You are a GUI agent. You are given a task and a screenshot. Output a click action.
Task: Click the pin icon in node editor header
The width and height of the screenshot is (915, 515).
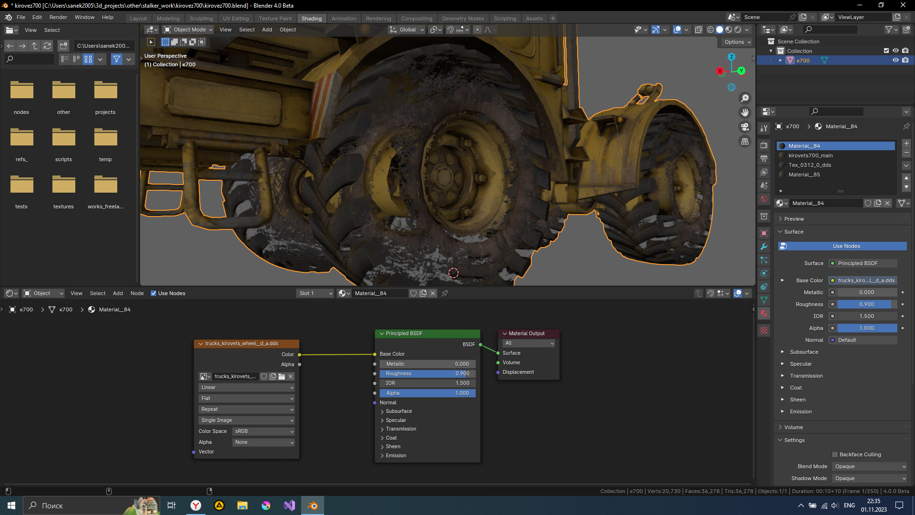tap(445, 293)
